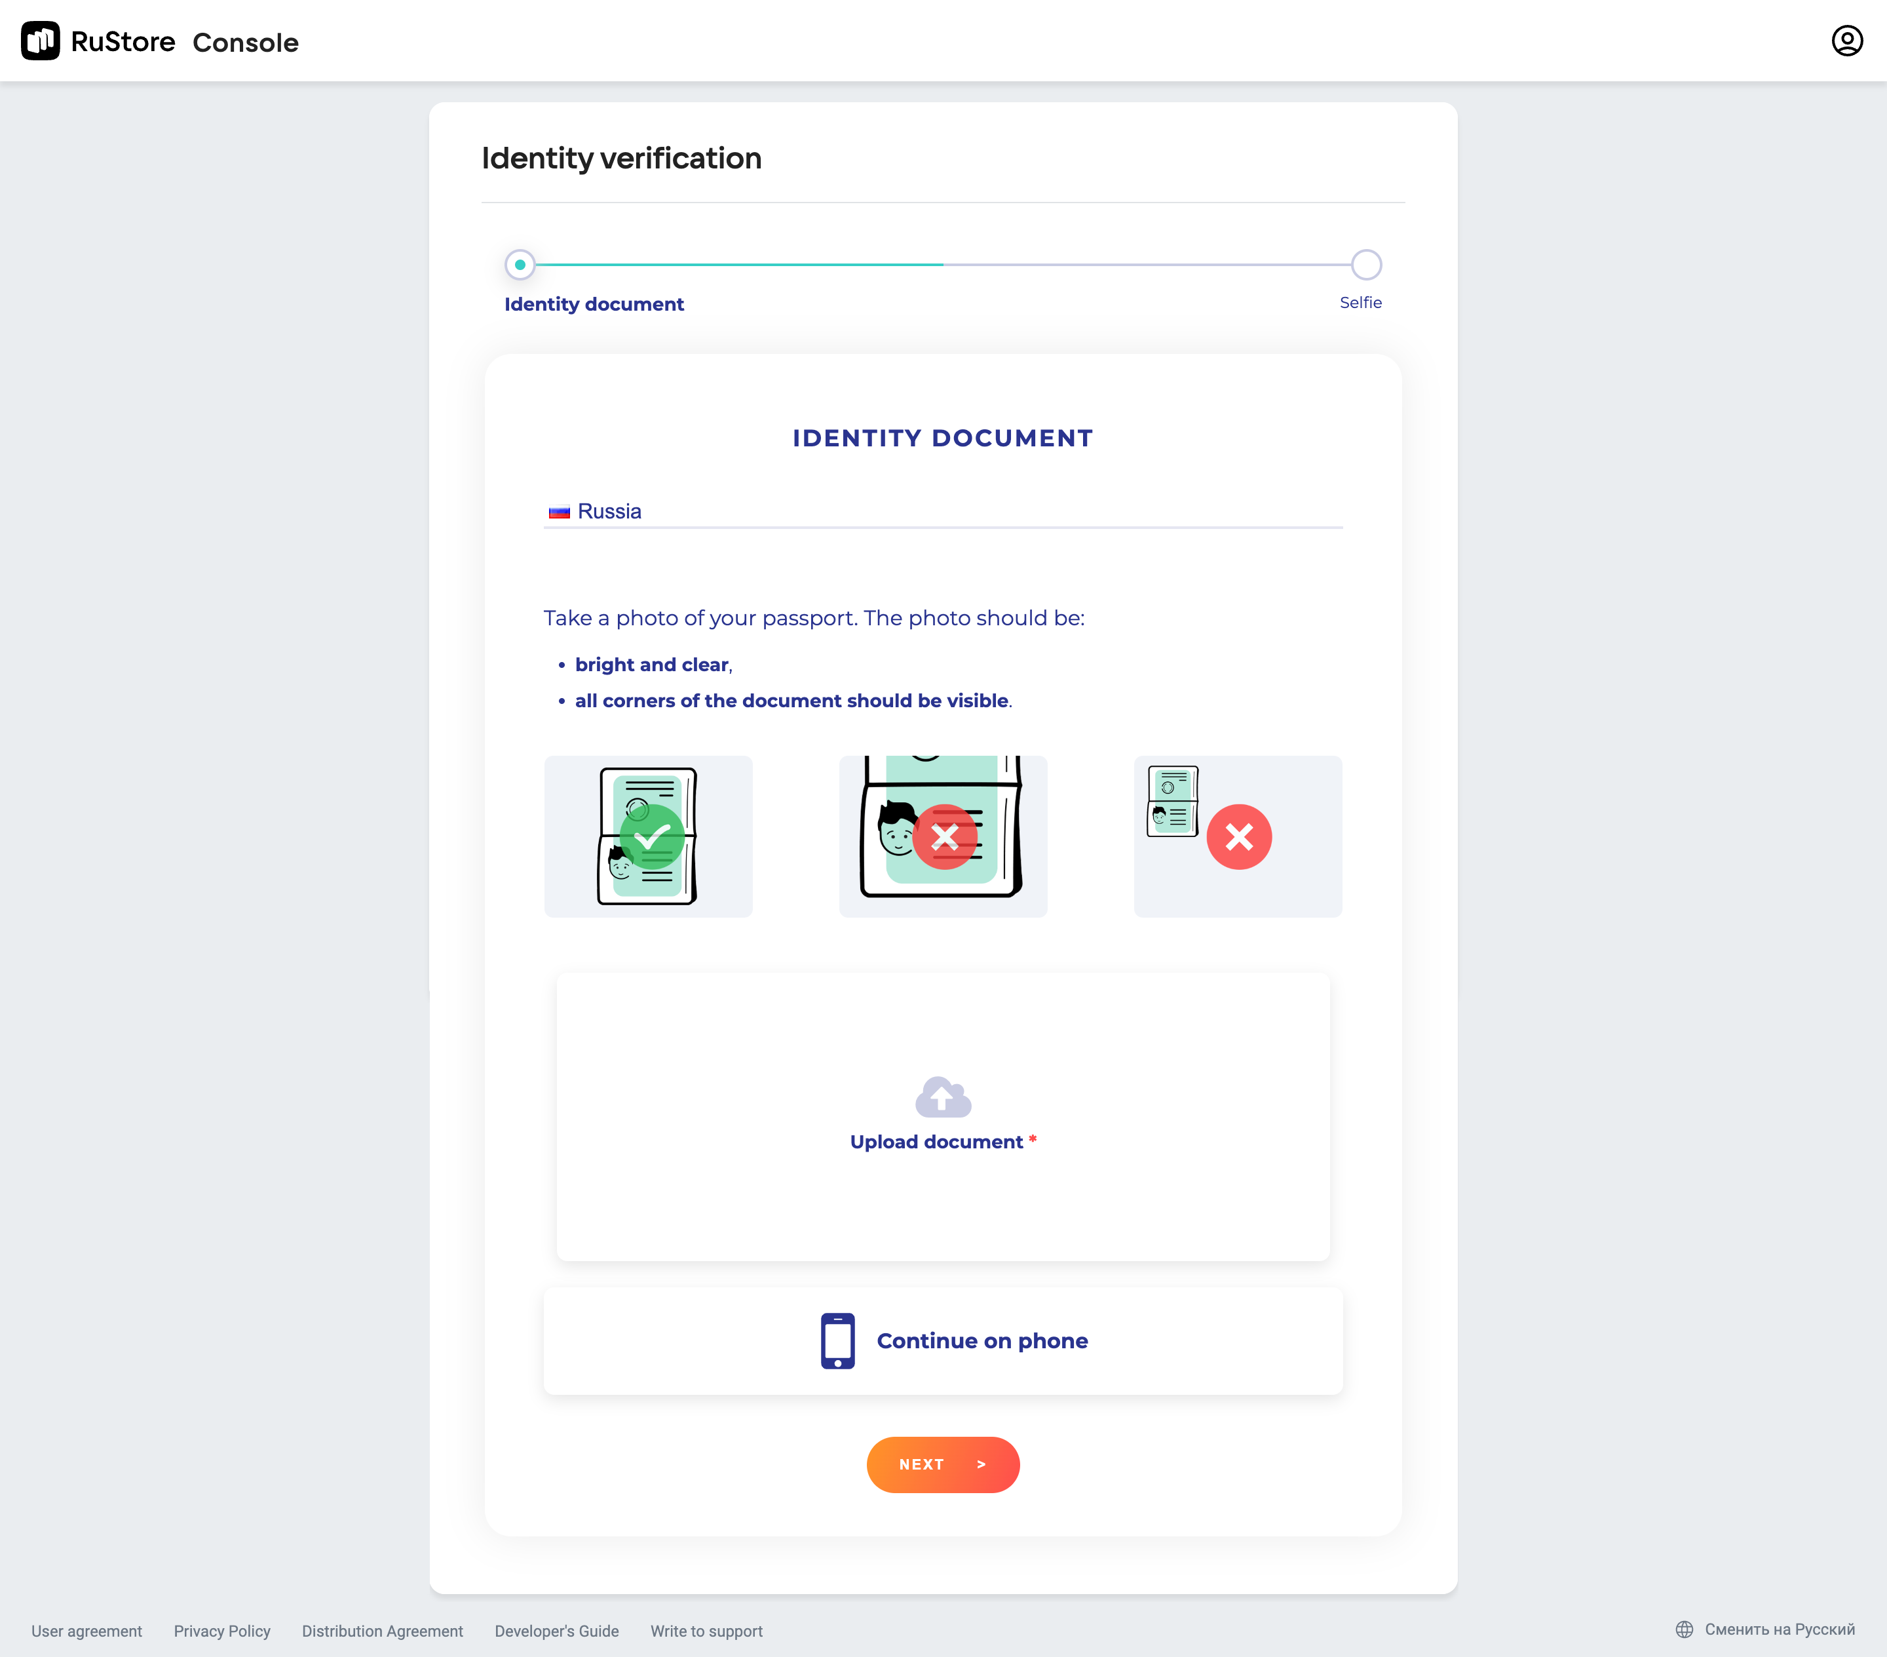
Task: Click the Russian flag icon
Action: 560,512
